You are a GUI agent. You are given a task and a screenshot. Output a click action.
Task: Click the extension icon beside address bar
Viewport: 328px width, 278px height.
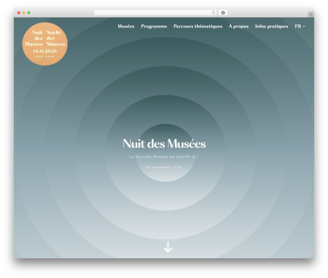coord(223,12)
